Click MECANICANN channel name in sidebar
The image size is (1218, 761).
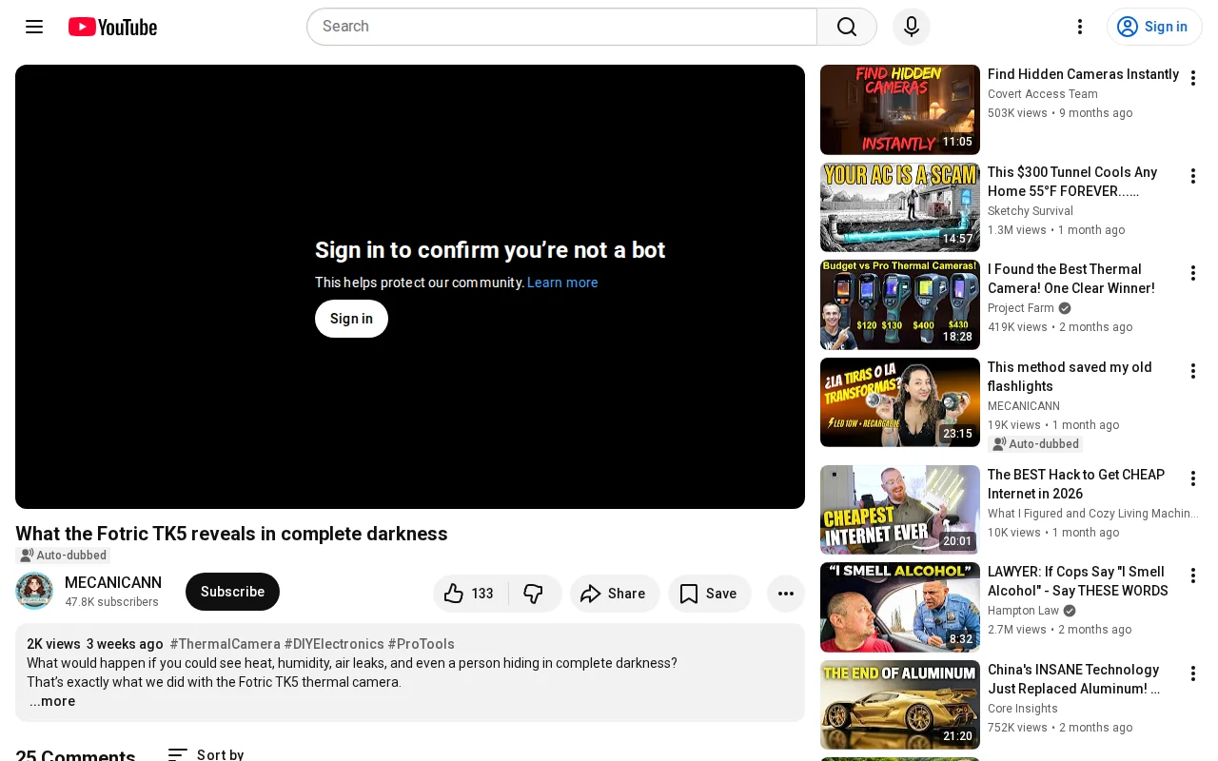1024,406
